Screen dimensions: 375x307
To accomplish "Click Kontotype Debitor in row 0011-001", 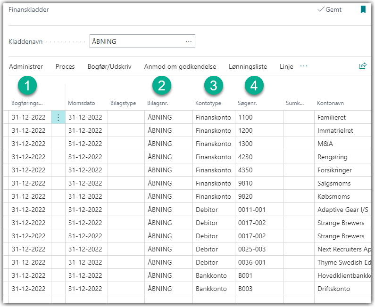I will pyautogui.click(x=214, y=210).
